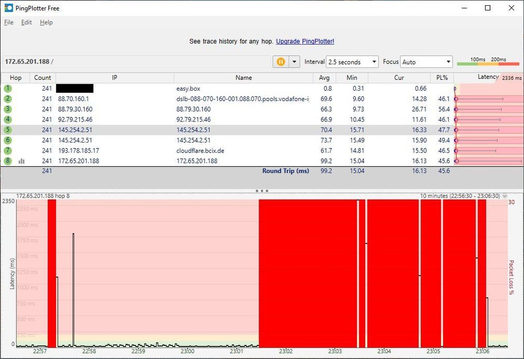524x359 pixels.
Task: Select the easy.box name cell
Action: point(188,89)
